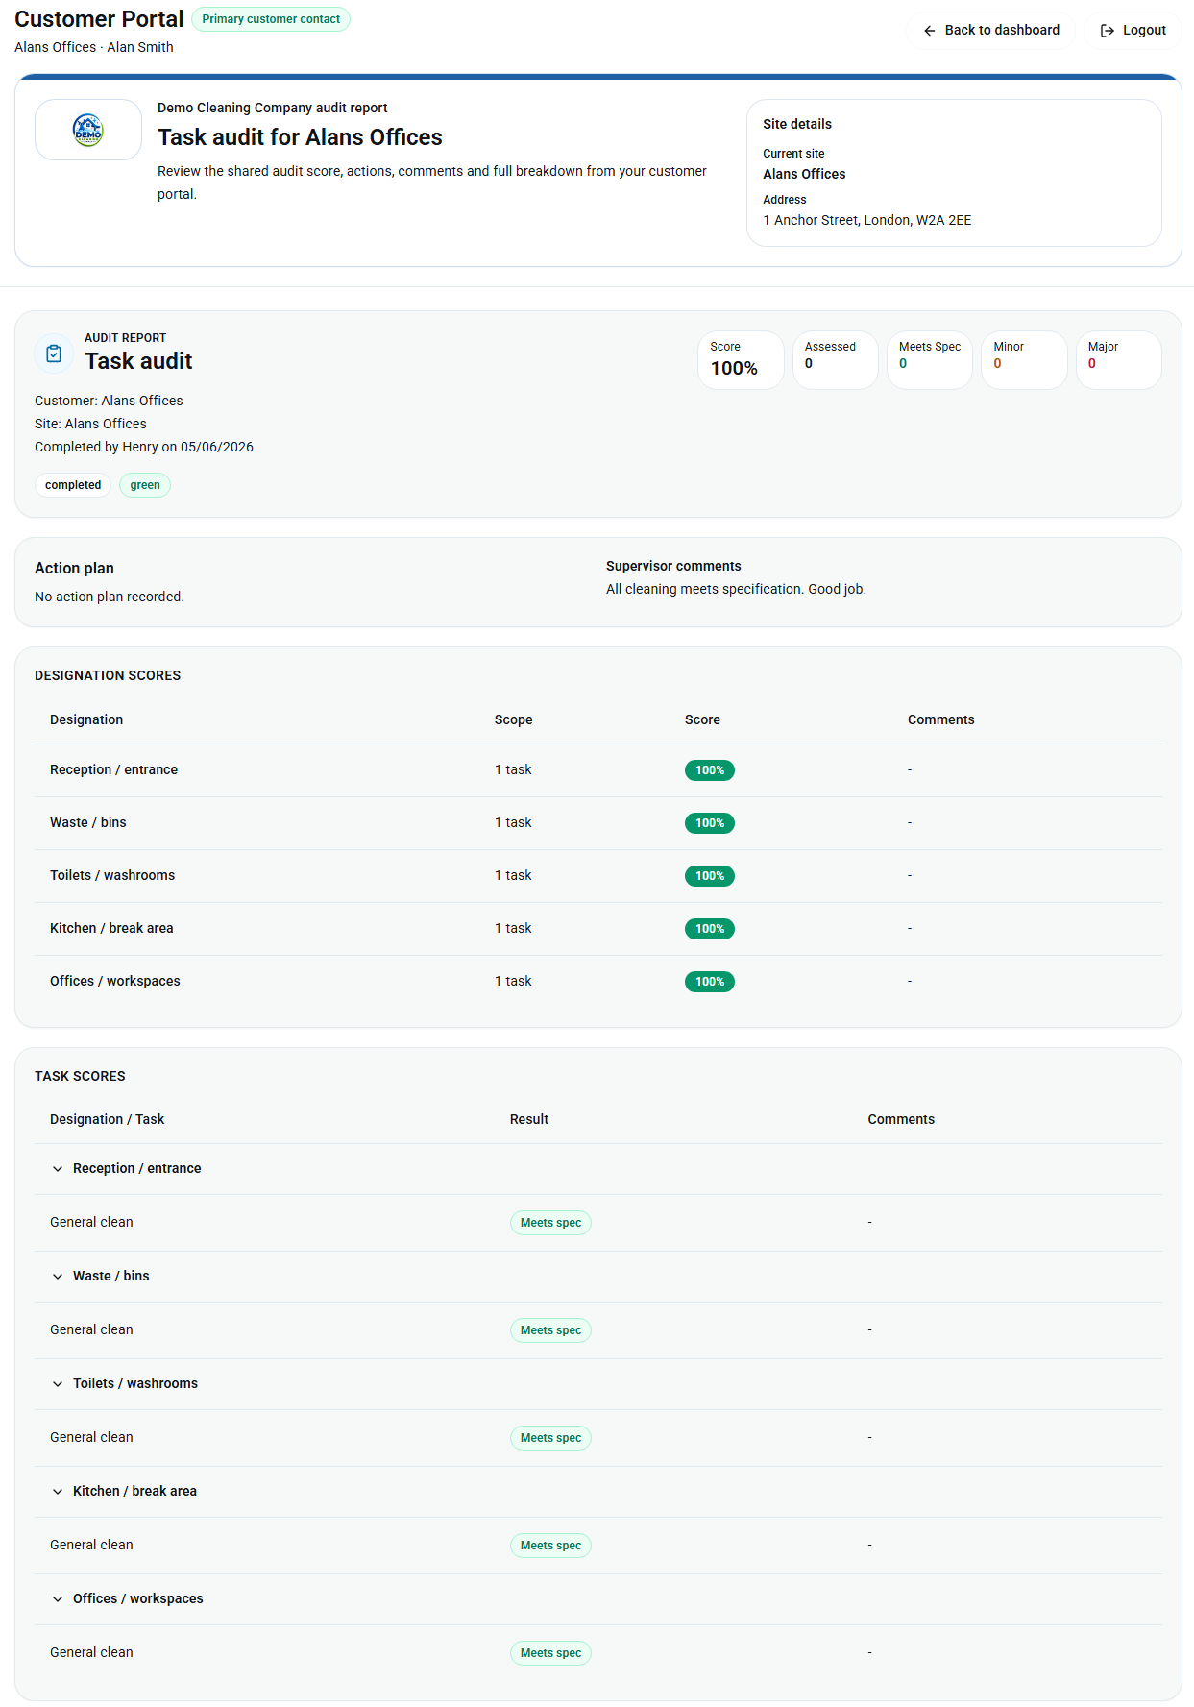This screenshot has width=1194, height=1707.
Task: Select the Major count card
Action: point(1118,360)
